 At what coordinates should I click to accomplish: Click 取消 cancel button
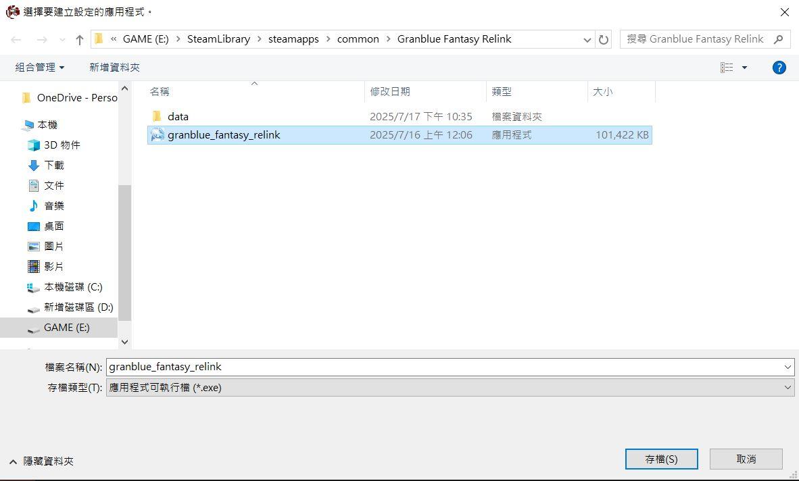(x=746, y=459)
